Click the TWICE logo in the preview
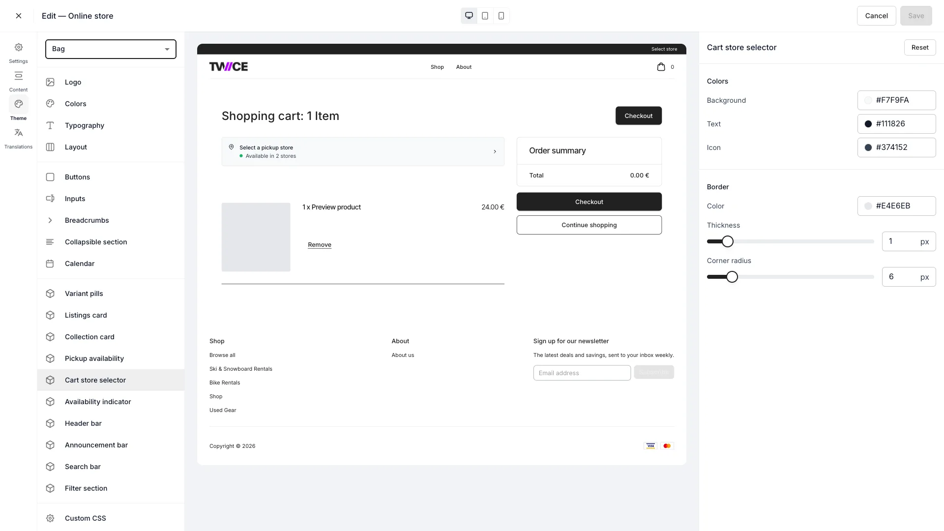The width and height of the screenshot is (944, 531). 229,67
